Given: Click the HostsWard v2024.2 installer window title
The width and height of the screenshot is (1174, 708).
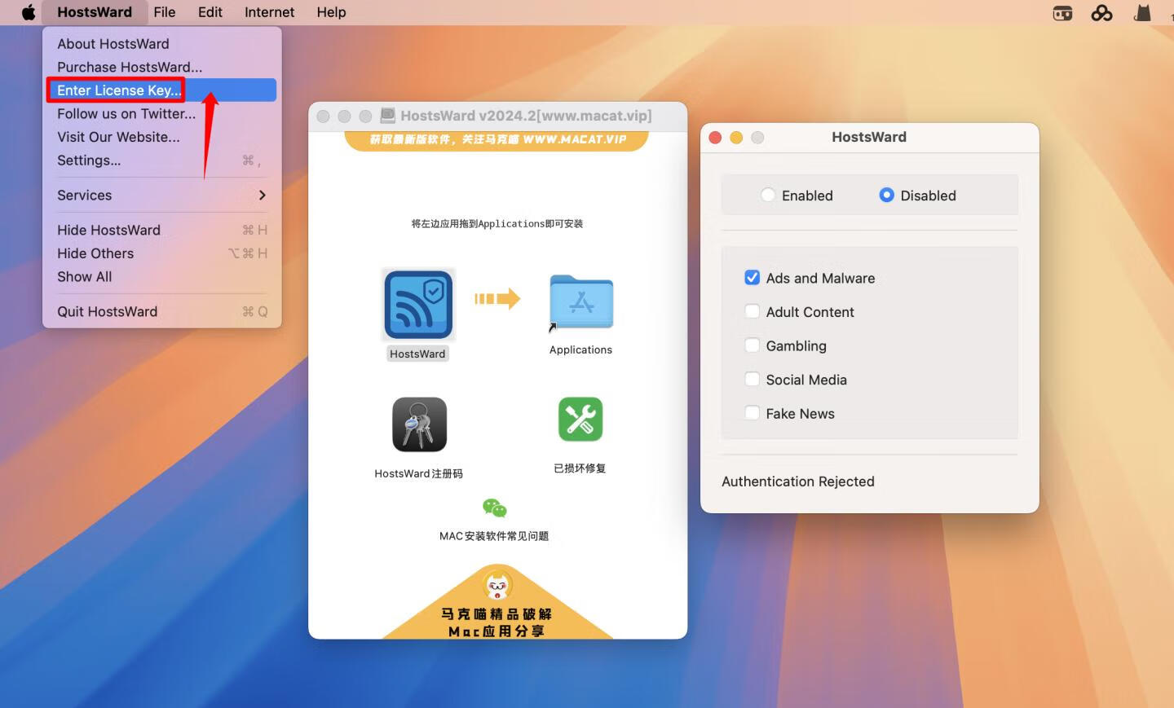Looking at the screenshot, I should (526, 116).
